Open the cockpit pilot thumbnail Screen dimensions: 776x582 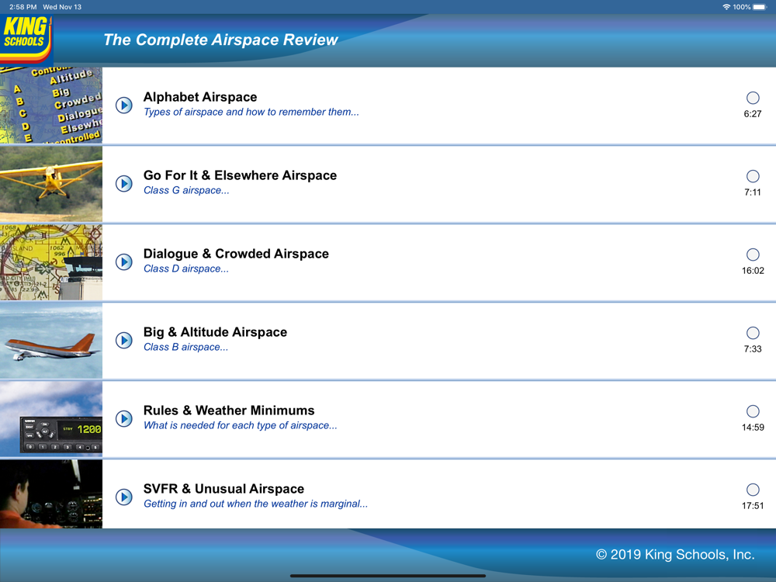[x=51, y=494]
